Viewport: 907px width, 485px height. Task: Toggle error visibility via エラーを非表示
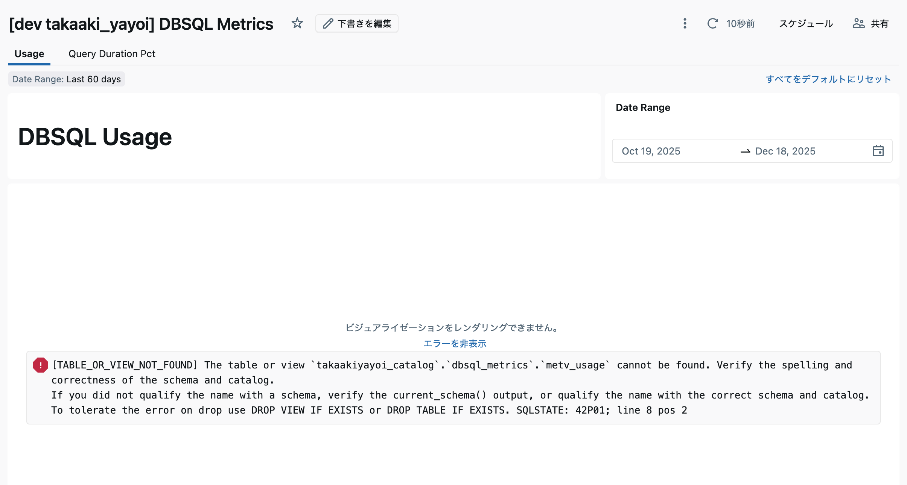454,343
